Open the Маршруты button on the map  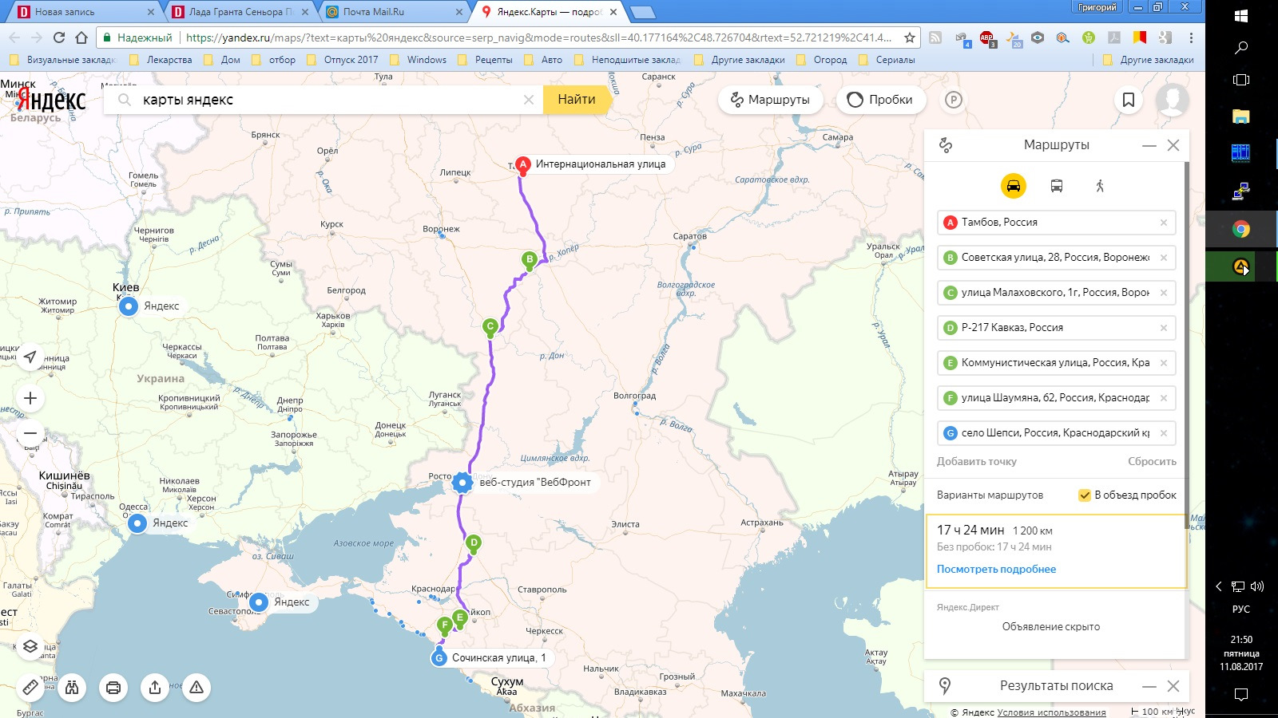coord(771,100)
